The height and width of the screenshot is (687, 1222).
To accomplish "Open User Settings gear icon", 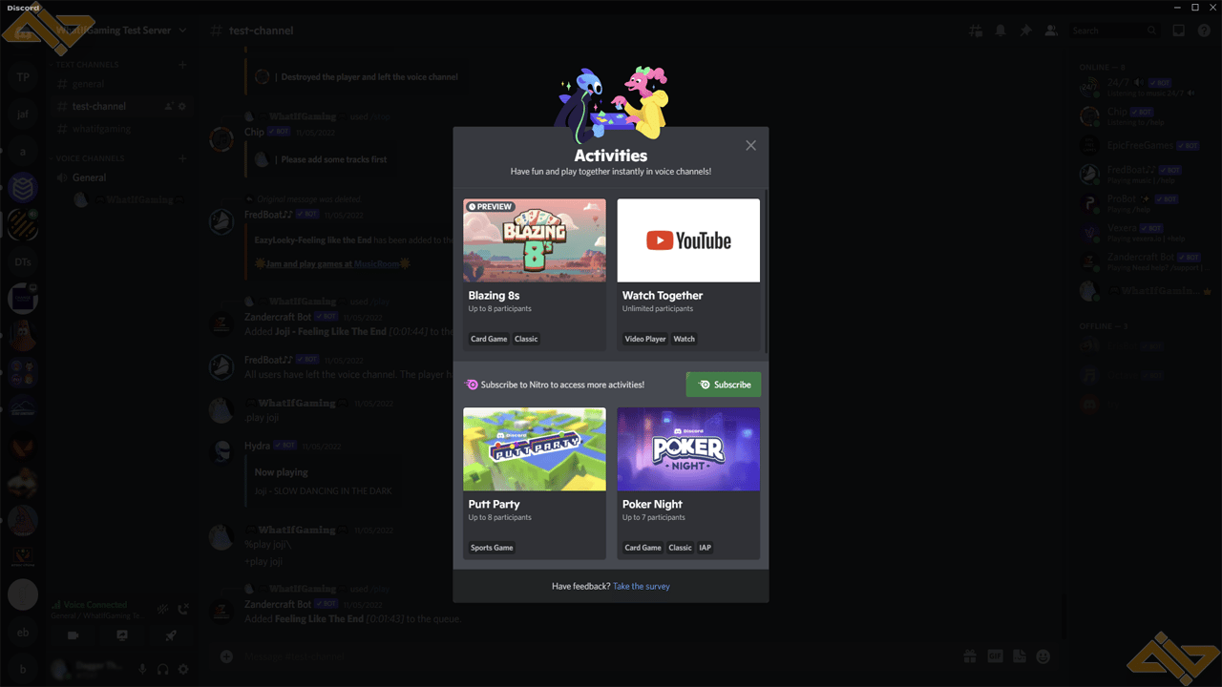I will (182, 670).
